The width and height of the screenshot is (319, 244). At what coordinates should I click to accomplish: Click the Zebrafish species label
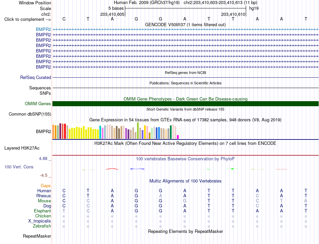click(42, 226)
